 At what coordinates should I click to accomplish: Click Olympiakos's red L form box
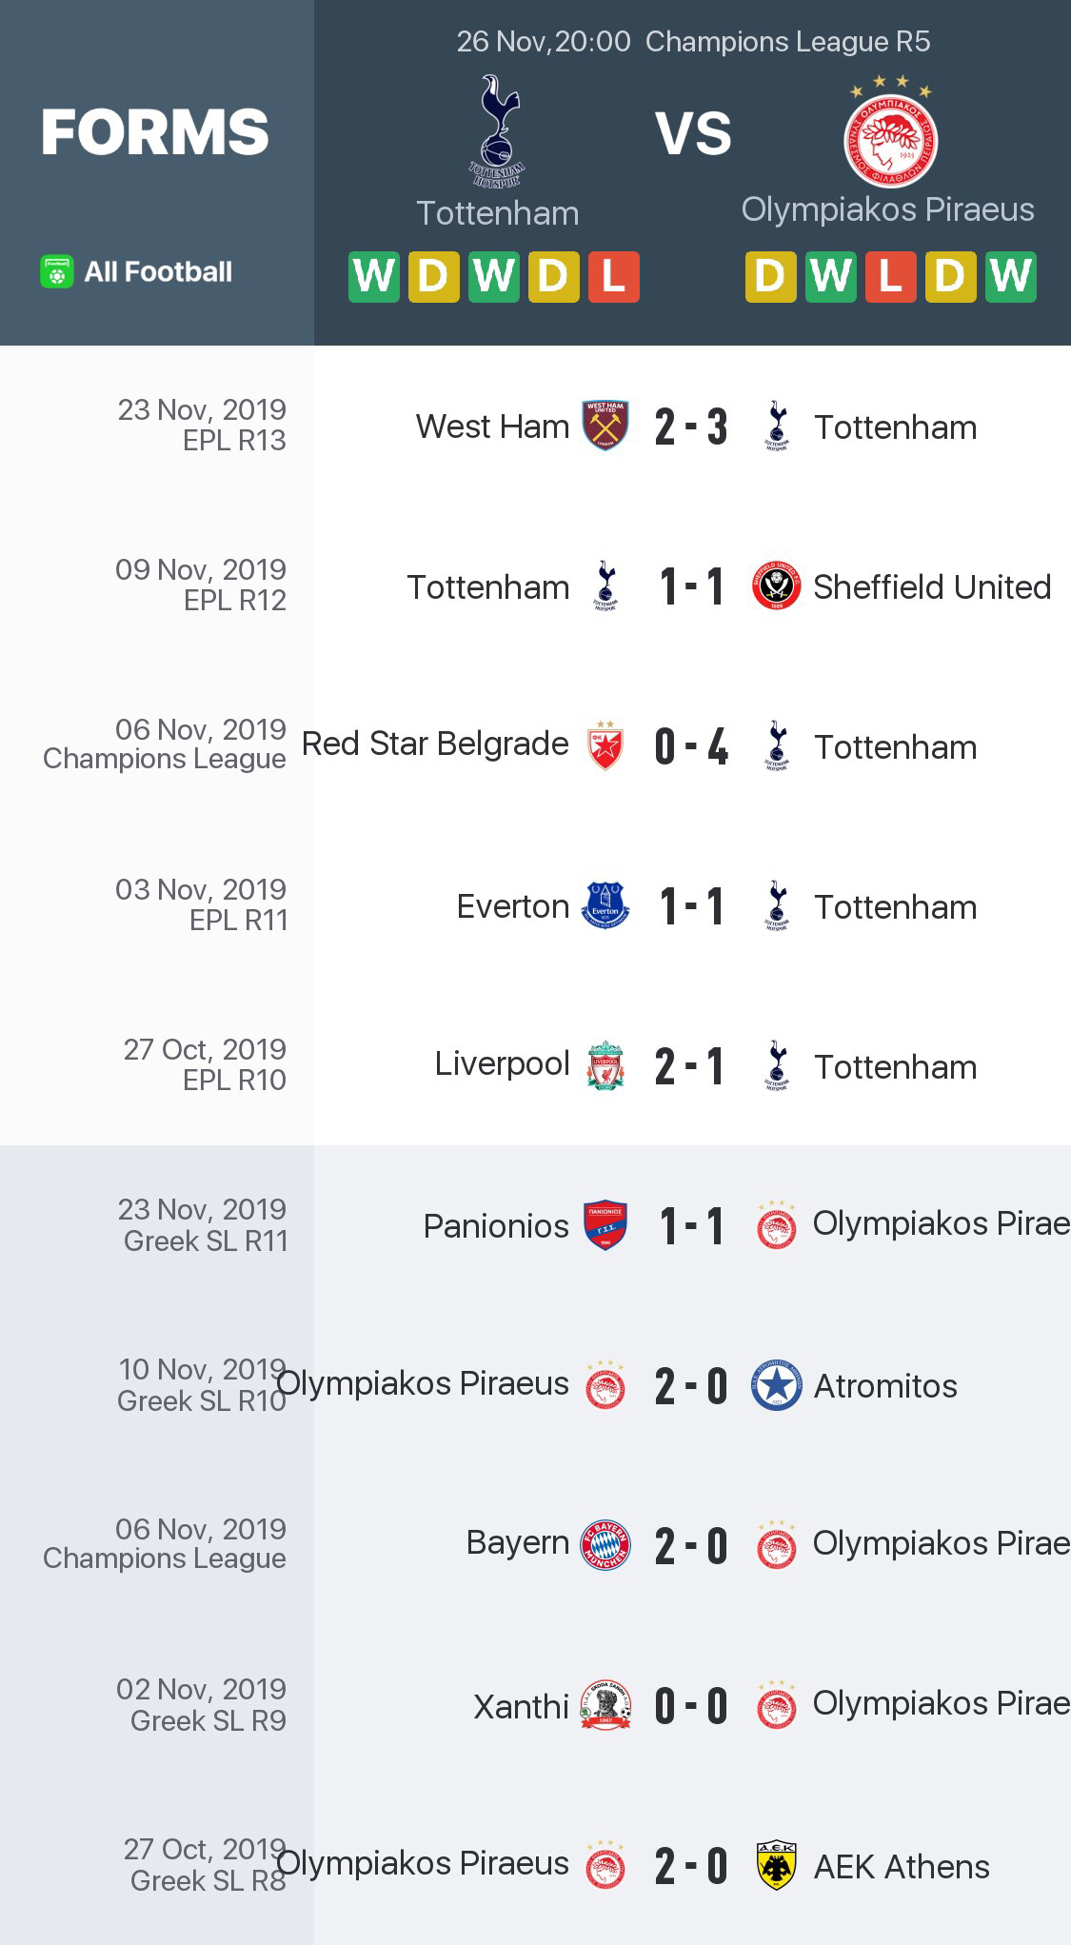click(x=890, y=277)
